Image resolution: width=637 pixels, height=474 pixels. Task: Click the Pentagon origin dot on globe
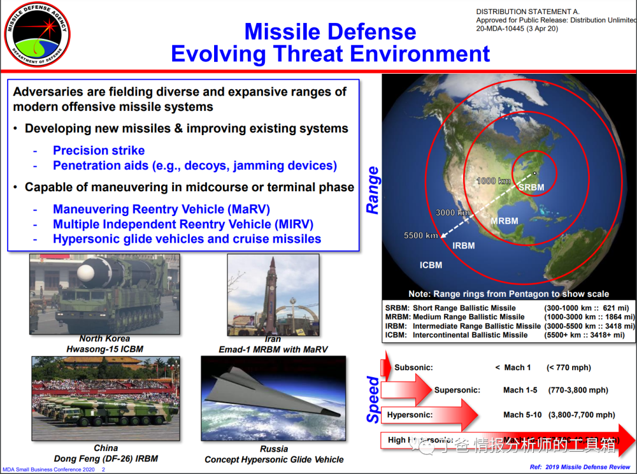(534, 173)
